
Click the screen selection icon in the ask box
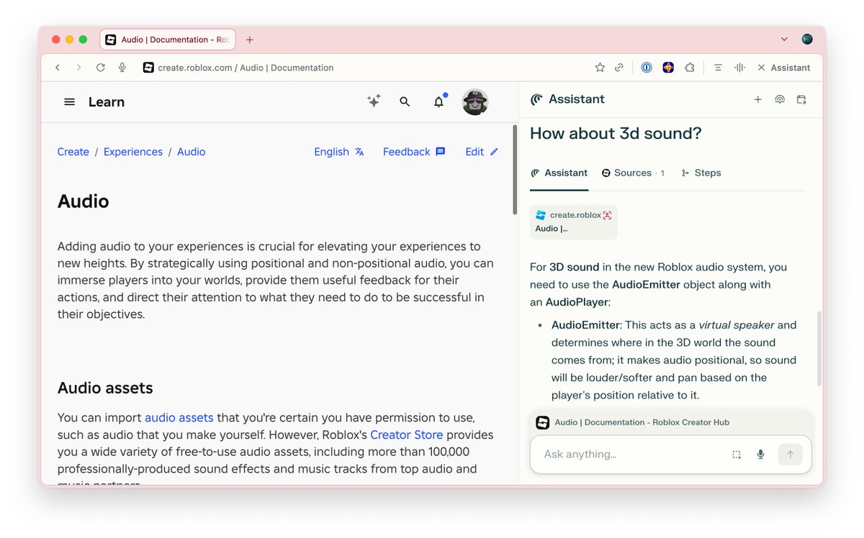[737, 455]
